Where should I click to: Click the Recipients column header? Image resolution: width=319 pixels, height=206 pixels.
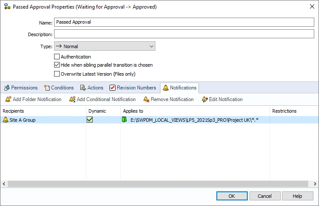[13, 111]
